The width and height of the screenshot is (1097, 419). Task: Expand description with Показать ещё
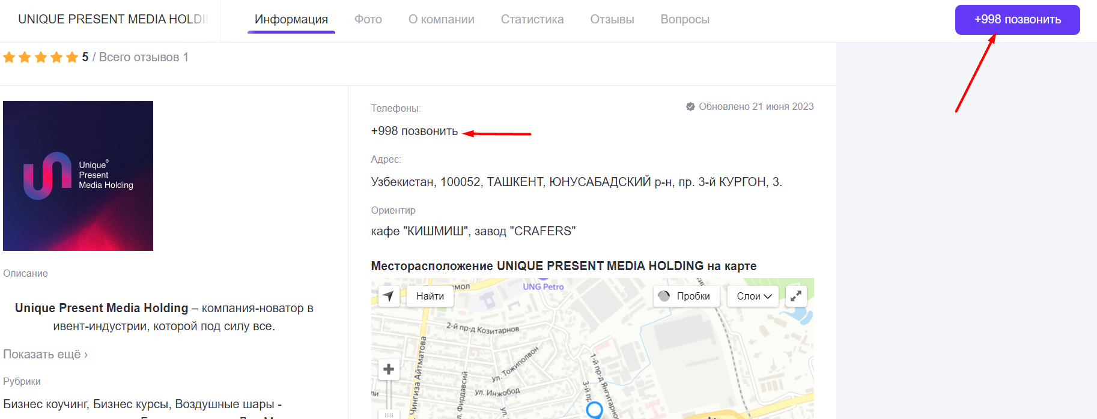45,354
